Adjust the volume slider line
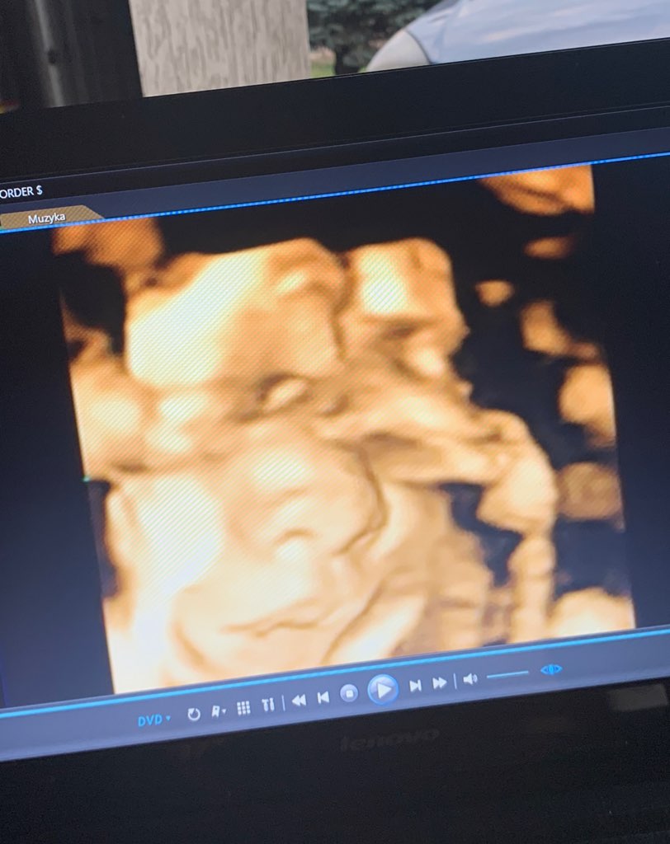 click(507, 674)
